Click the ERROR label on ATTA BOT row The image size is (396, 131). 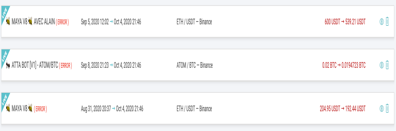coord(65,65)
